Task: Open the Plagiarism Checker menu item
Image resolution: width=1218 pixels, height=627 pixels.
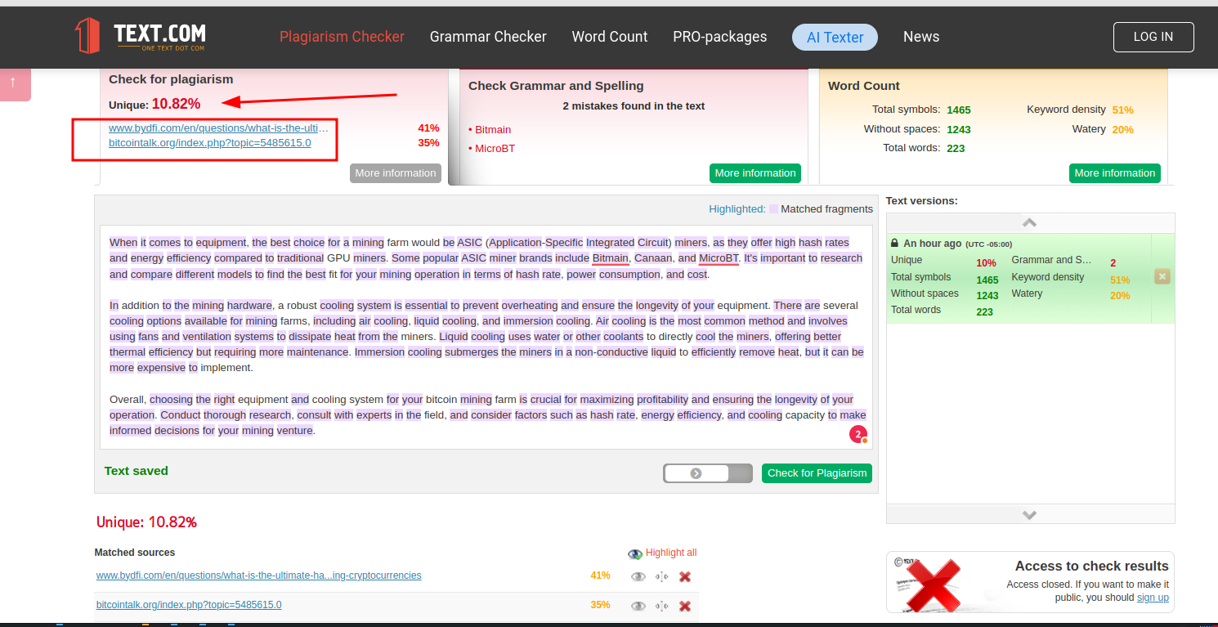Action: tap(342, 37)
